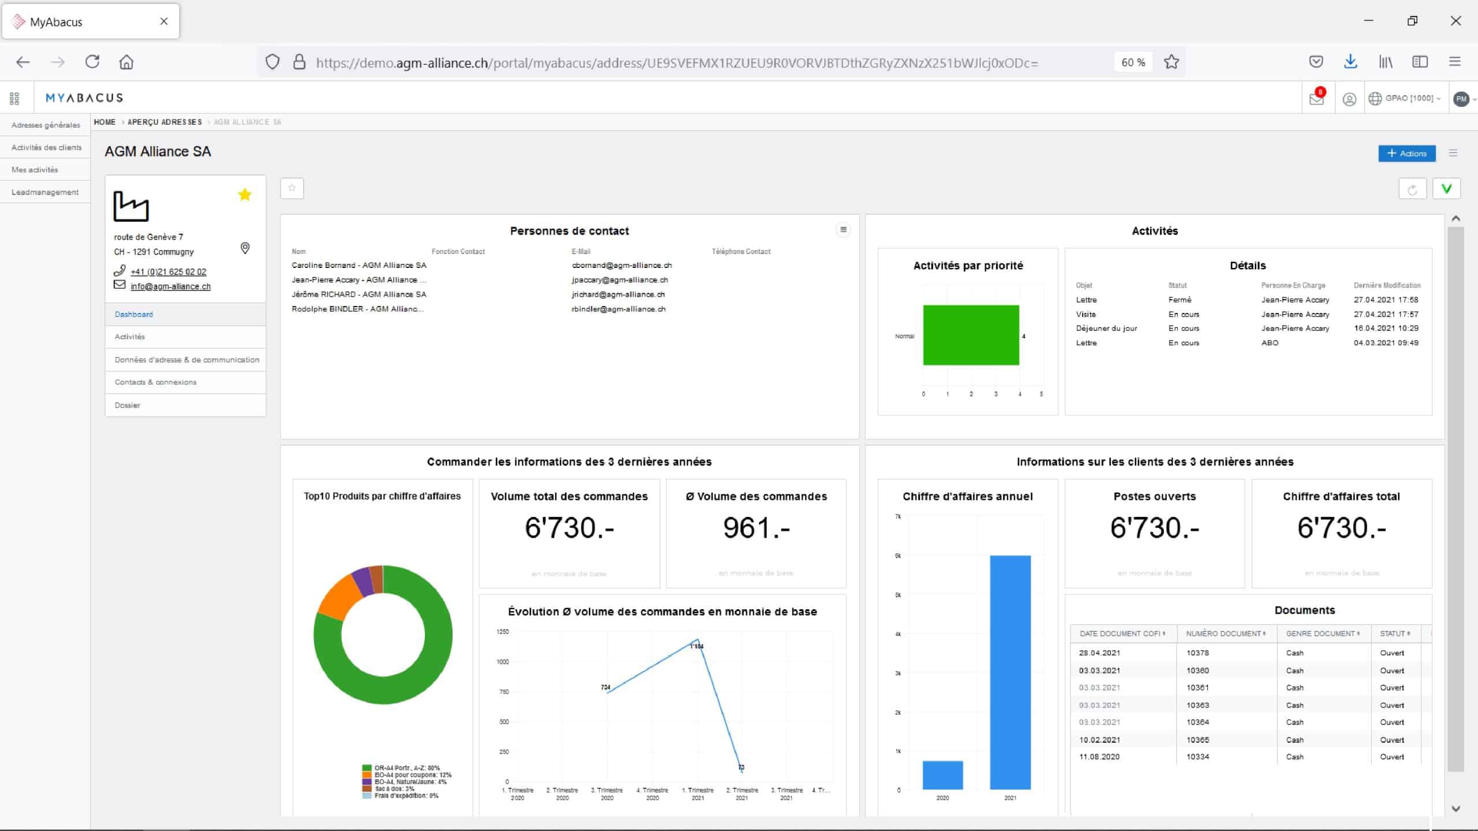This screenshot has height=831, width=1478.
Task: Open the MyAbacus apps grid icon
Action: 14,98
